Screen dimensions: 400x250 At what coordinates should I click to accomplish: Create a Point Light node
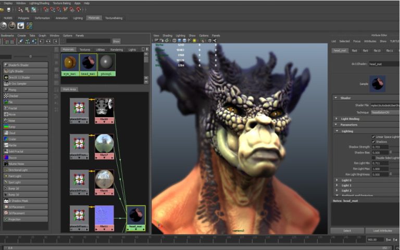pyautogui.click(x=26, y=176)
